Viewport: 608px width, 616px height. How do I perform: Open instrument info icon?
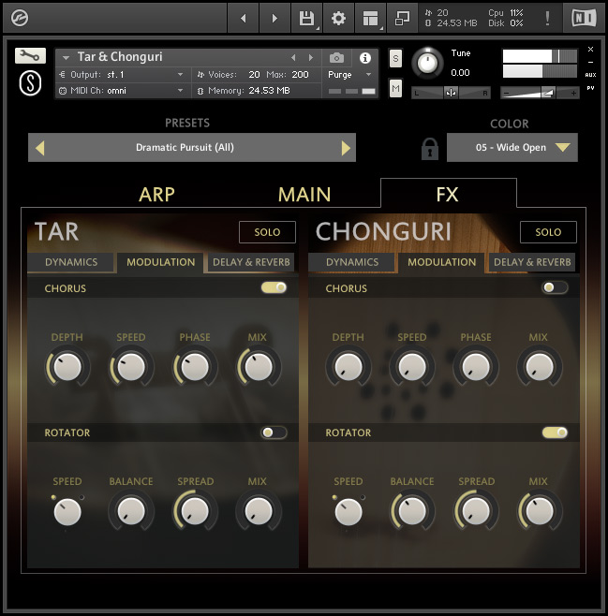tap(365, 58)
